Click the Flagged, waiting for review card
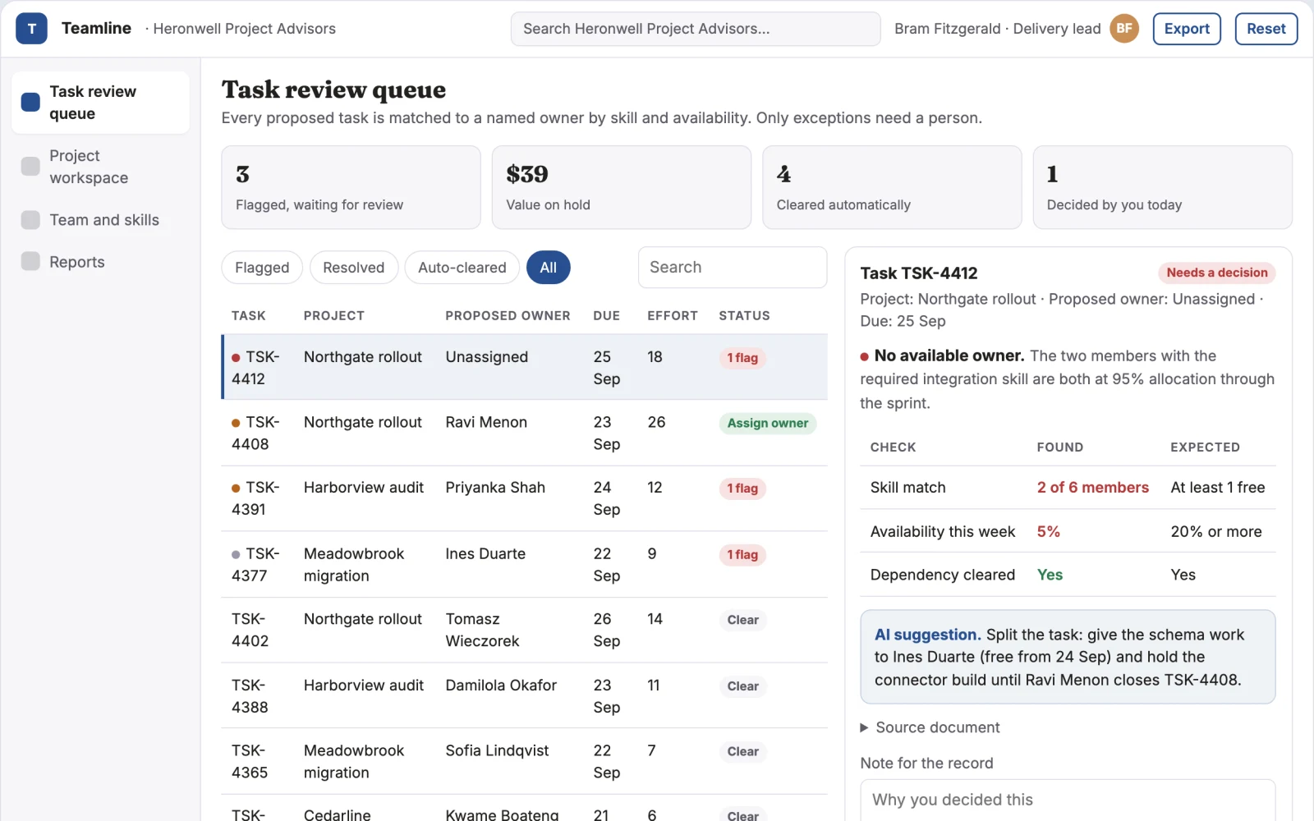The image size is (1314, 821). click(x=351, y=187)
